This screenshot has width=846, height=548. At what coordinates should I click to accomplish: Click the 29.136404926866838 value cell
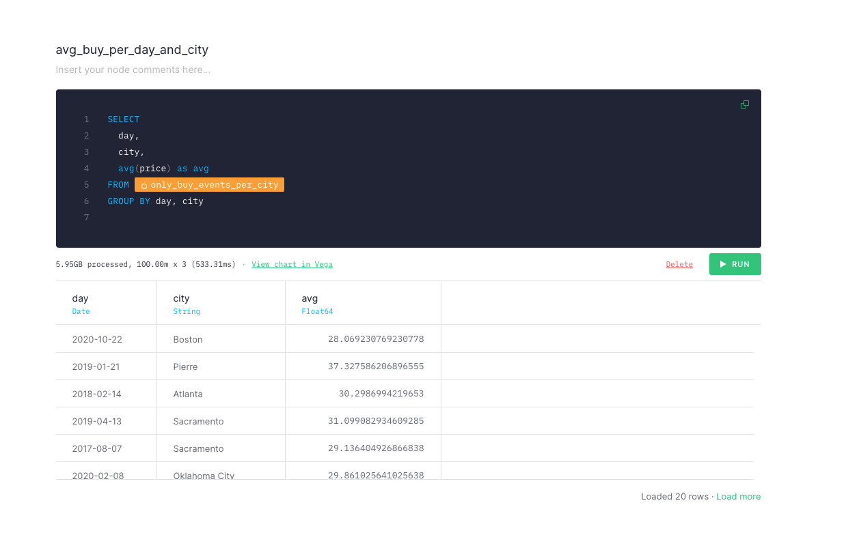click(363, 448)
